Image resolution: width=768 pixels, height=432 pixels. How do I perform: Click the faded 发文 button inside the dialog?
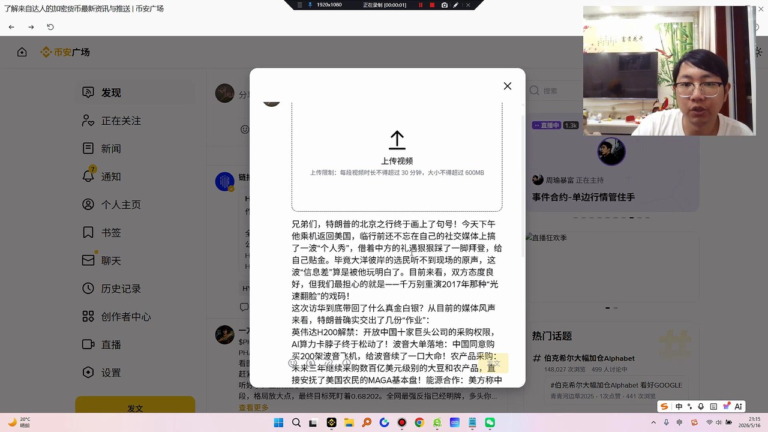[493, 363]
